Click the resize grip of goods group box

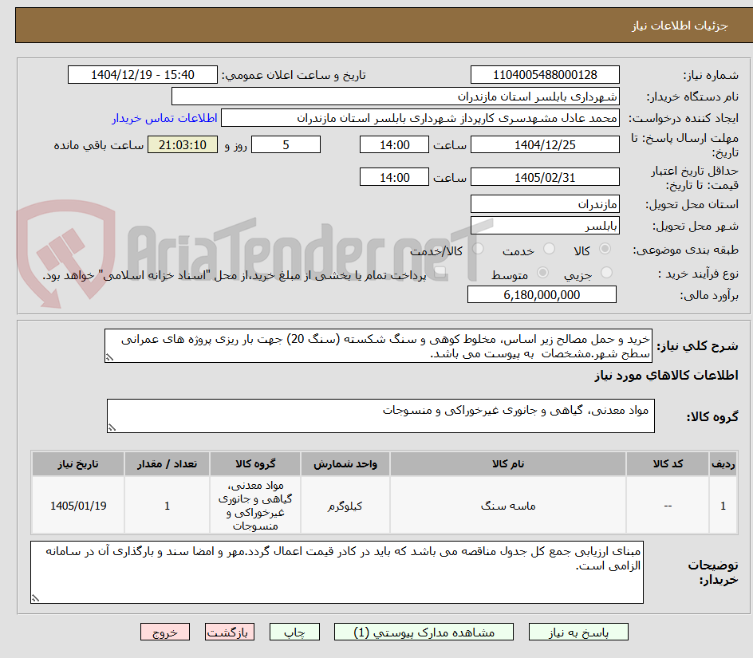(x=112, y=428)
